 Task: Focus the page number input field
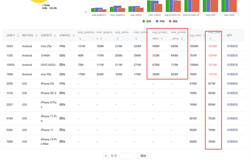pos(127,156)
